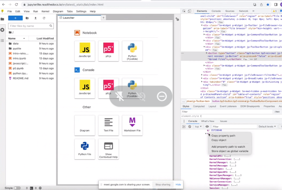Screen dimensions: 282x190
Task: Click the Filter files by name field
Action: (x=31, y=26)
